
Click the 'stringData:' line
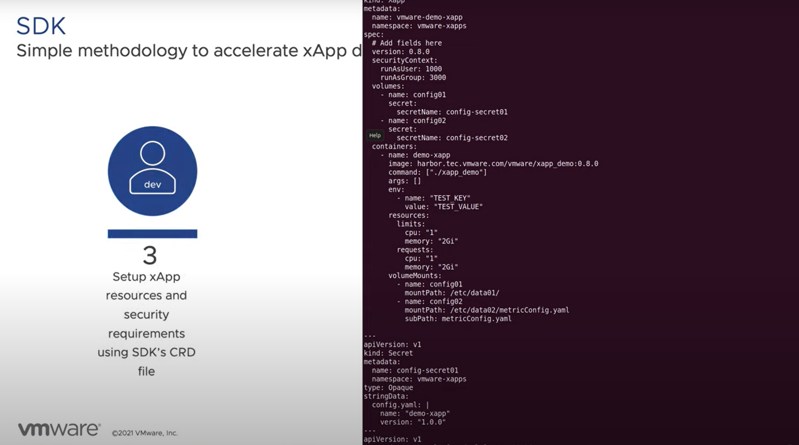pyautogui.click(x=386, y=396)
